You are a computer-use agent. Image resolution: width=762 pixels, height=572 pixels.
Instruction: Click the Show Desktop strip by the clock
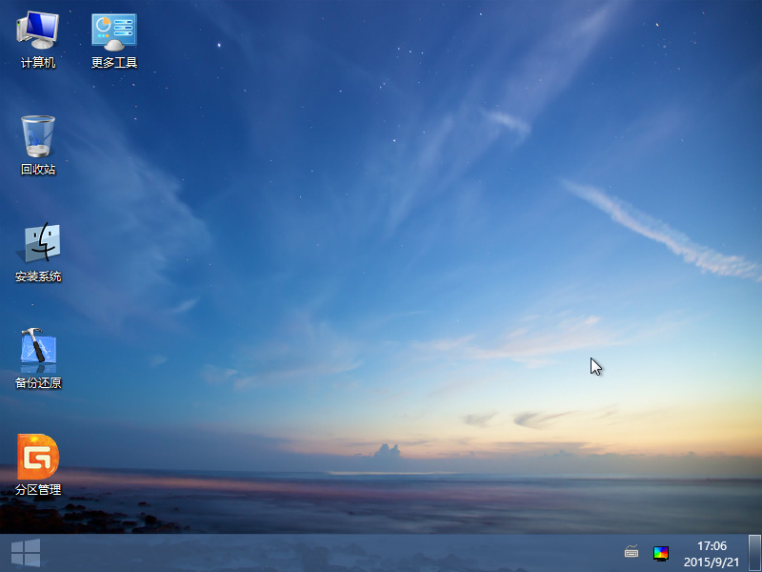[754, 553]
